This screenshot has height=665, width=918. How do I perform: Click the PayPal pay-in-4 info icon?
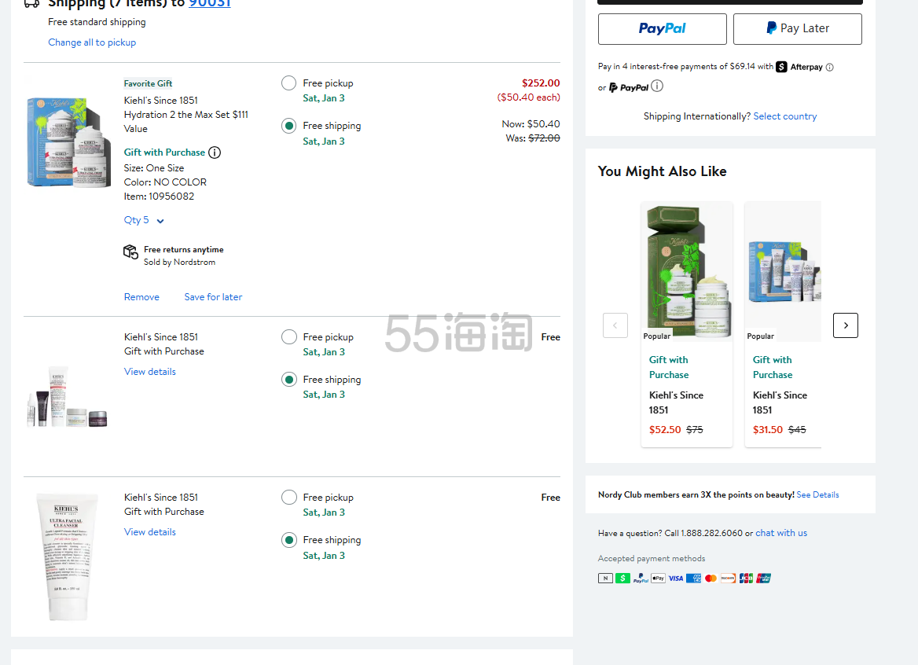[657, 86]
